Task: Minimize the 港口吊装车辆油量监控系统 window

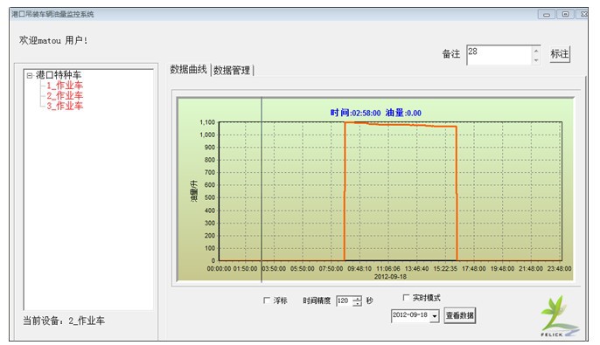Action: click(x=547, y=15)
